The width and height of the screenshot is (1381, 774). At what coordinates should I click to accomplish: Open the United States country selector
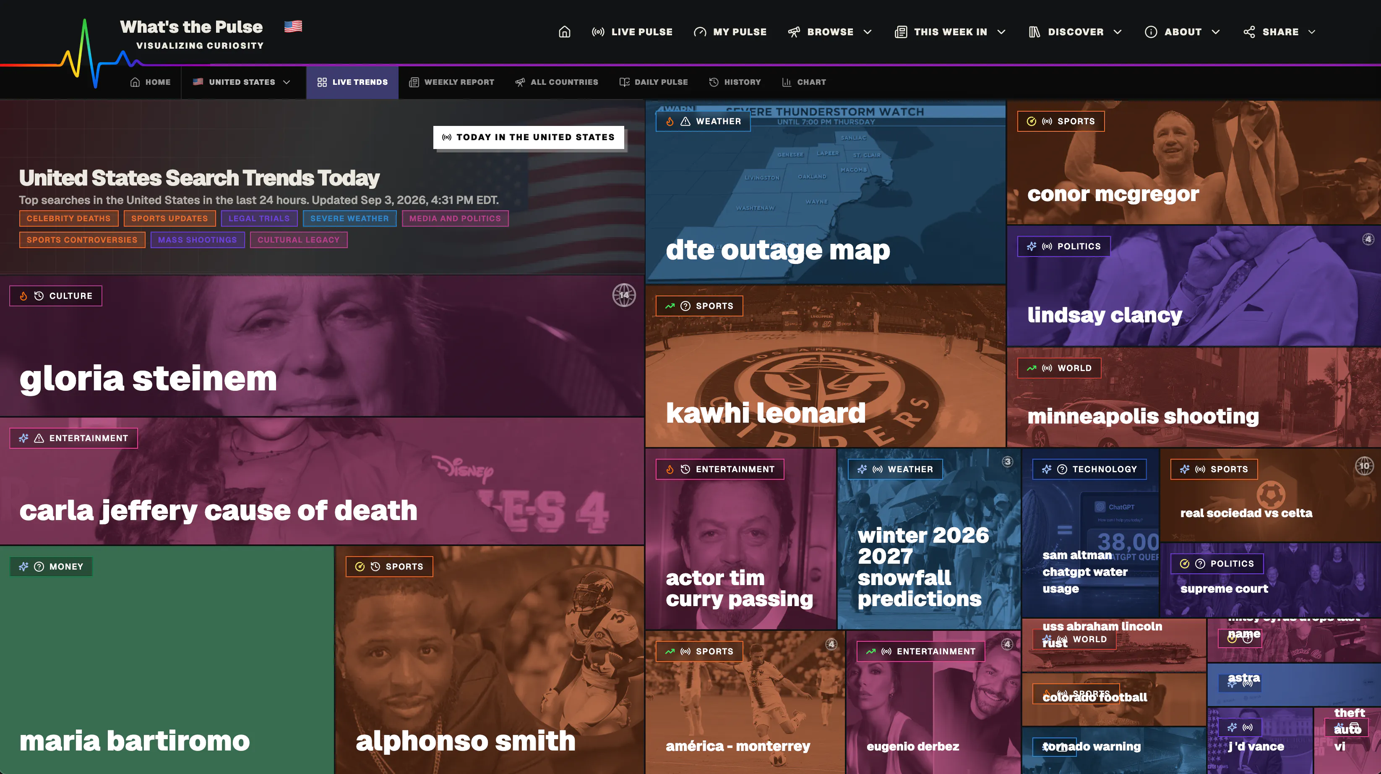pos(242,82)
